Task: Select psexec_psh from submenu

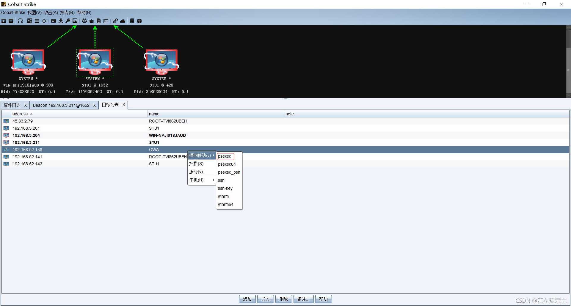Action: (229, 172)
